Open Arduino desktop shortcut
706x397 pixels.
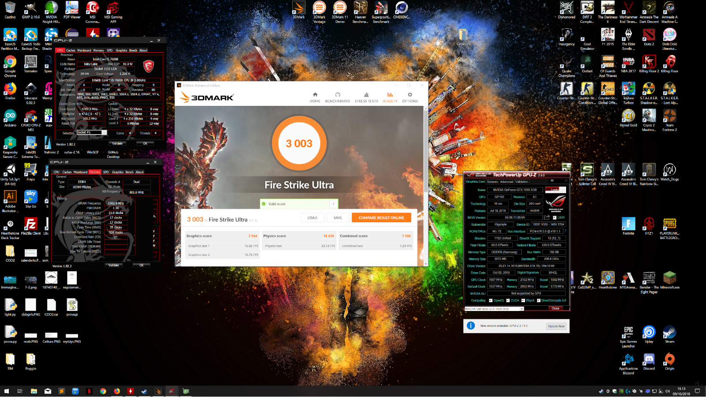click(x=10, y=118)
